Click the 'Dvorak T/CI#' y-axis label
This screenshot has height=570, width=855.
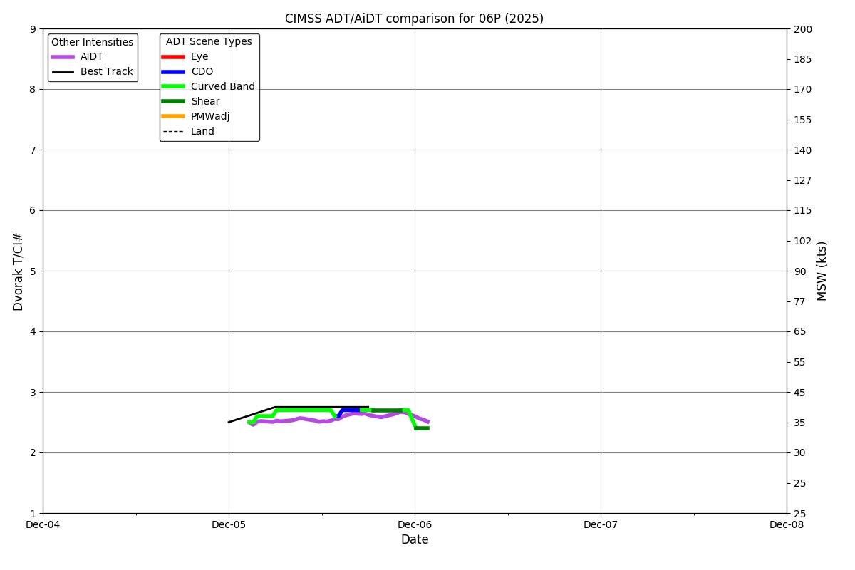click(19, 271)
